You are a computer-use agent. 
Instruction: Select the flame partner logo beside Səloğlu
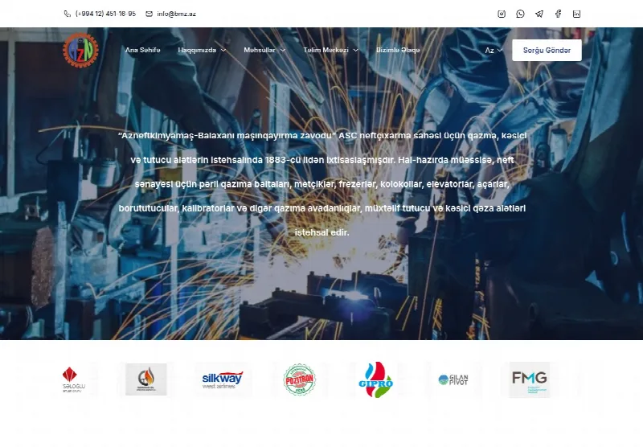pyautogui.click(x=146, y=379)
